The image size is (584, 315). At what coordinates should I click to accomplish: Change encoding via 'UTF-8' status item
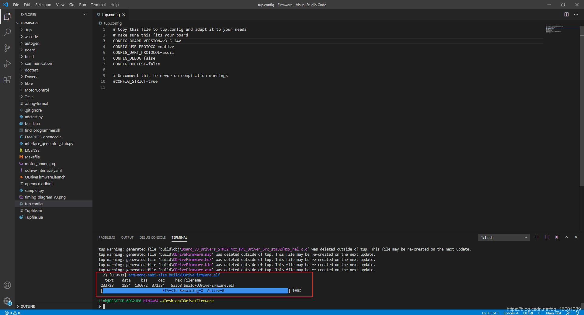click(x=528, y=313)
